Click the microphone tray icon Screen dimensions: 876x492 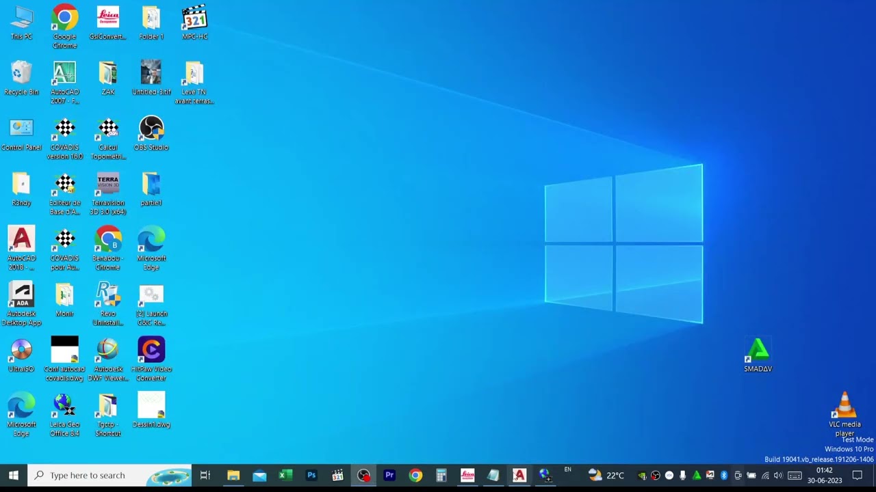pyautogui.click(x=682, y=476)
